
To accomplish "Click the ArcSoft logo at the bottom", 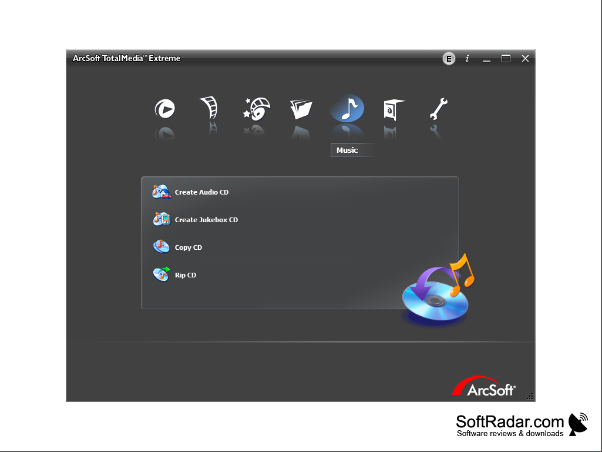I will tap(484, 386).
